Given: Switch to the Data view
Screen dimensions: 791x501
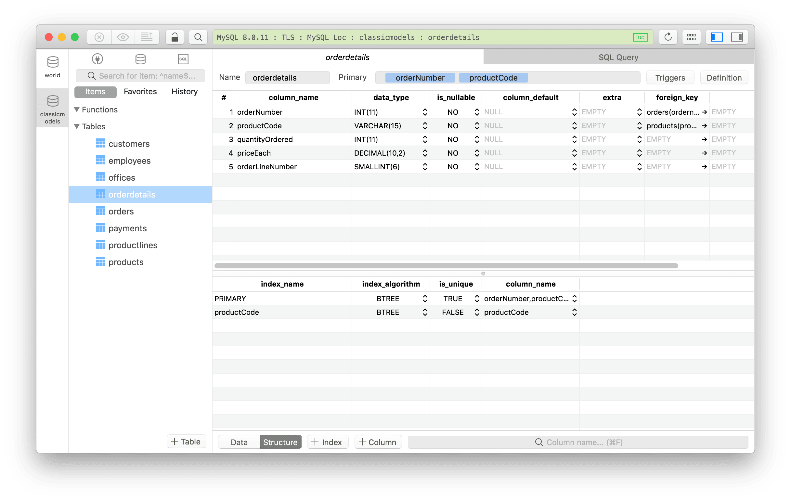Looking at the screenshot, I should pyautogui.click(x=239, y=442).
